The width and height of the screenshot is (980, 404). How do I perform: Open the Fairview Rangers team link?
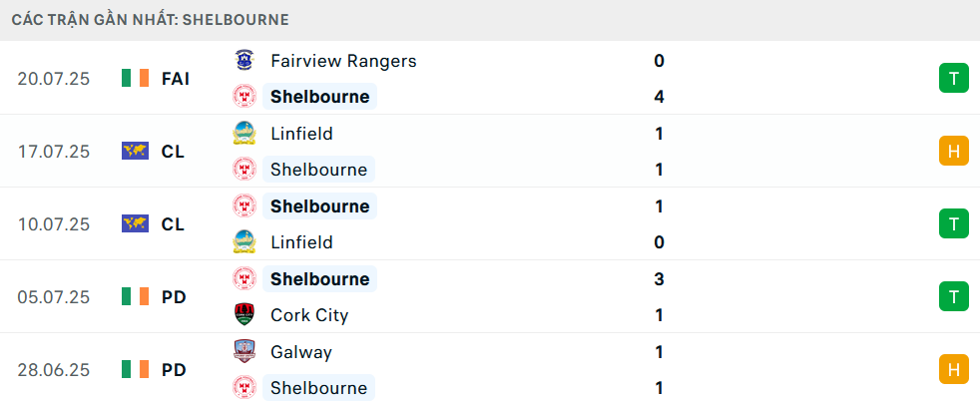click(x=343, y=61)
